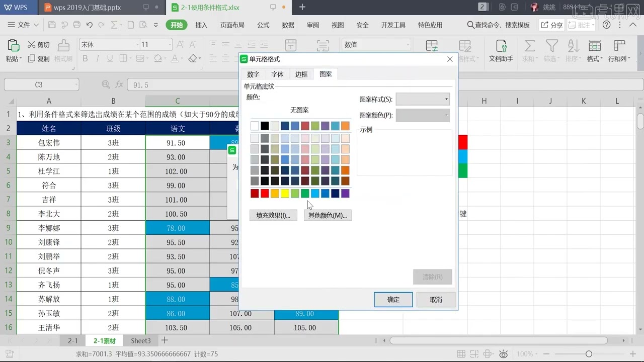Toggle Italic formatting in ribbon

[x=99, y=59]
